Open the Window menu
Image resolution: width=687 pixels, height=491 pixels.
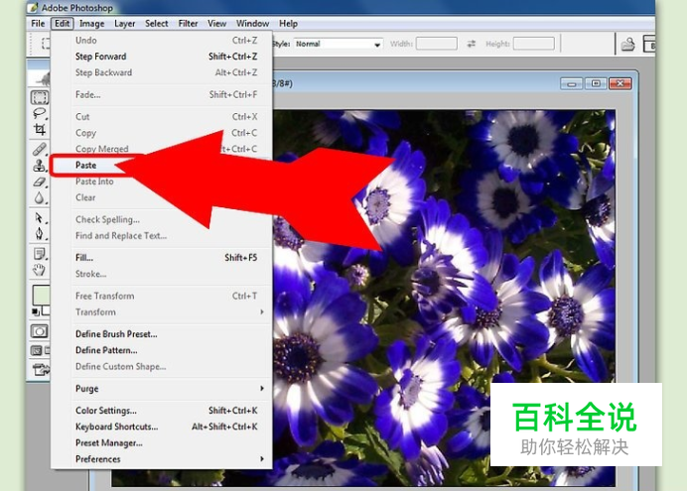click(x=252, y=24)
